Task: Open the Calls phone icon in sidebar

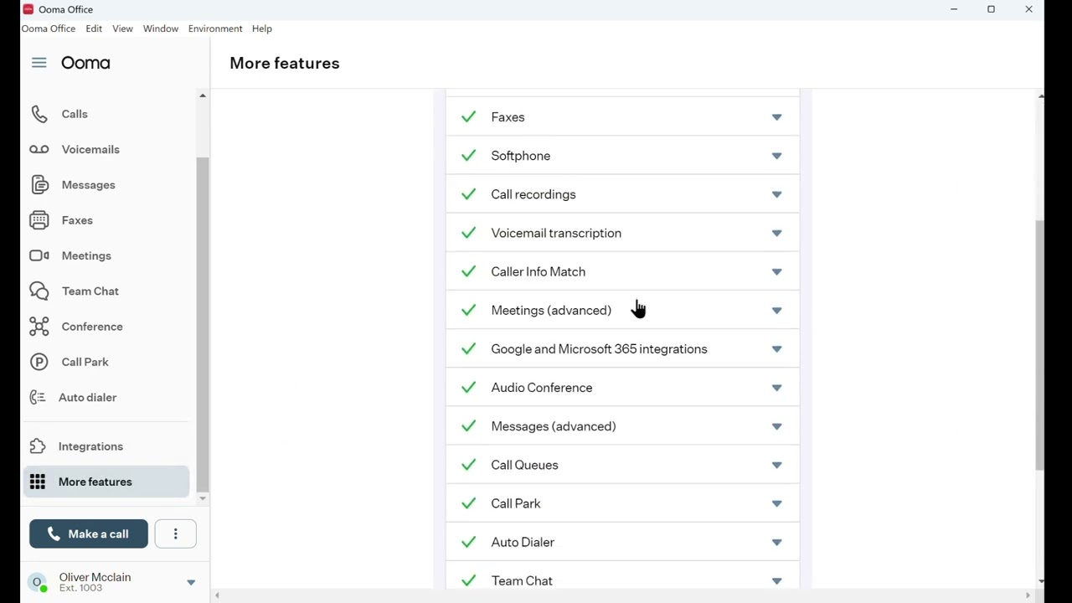Action: pos(39,114)
